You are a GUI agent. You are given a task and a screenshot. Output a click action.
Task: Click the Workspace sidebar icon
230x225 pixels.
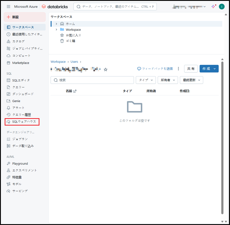tap(9, 27)
